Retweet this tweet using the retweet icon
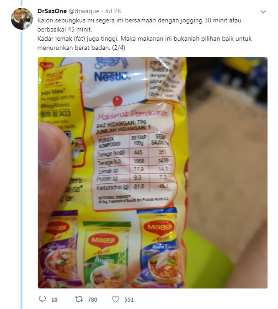Viewport: 278px width, 309px height. pos(79,299)
